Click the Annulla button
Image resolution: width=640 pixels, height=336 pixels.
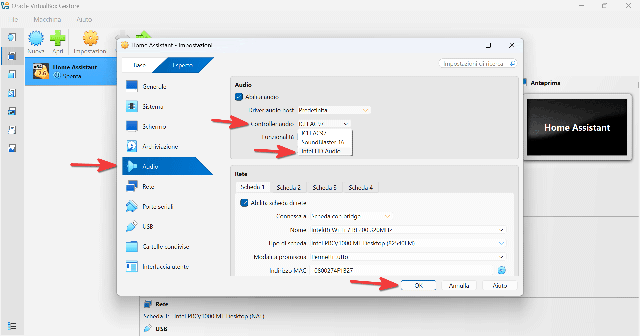[459, 285]
